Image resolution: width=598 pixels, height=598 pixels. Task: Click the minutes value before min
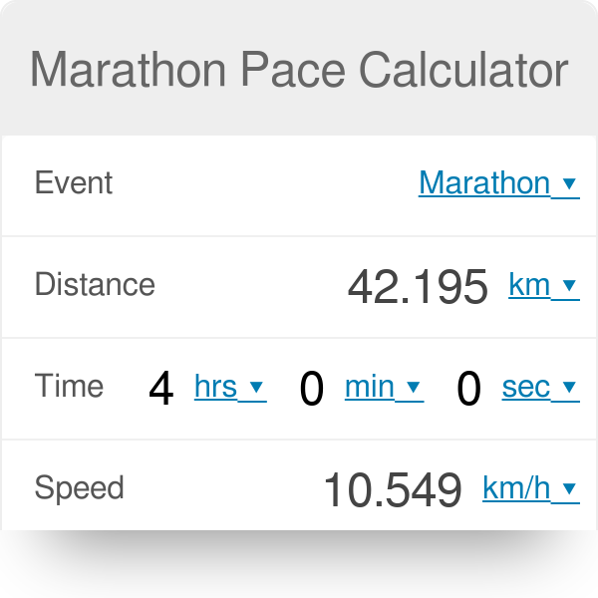(x=312, y=389)
